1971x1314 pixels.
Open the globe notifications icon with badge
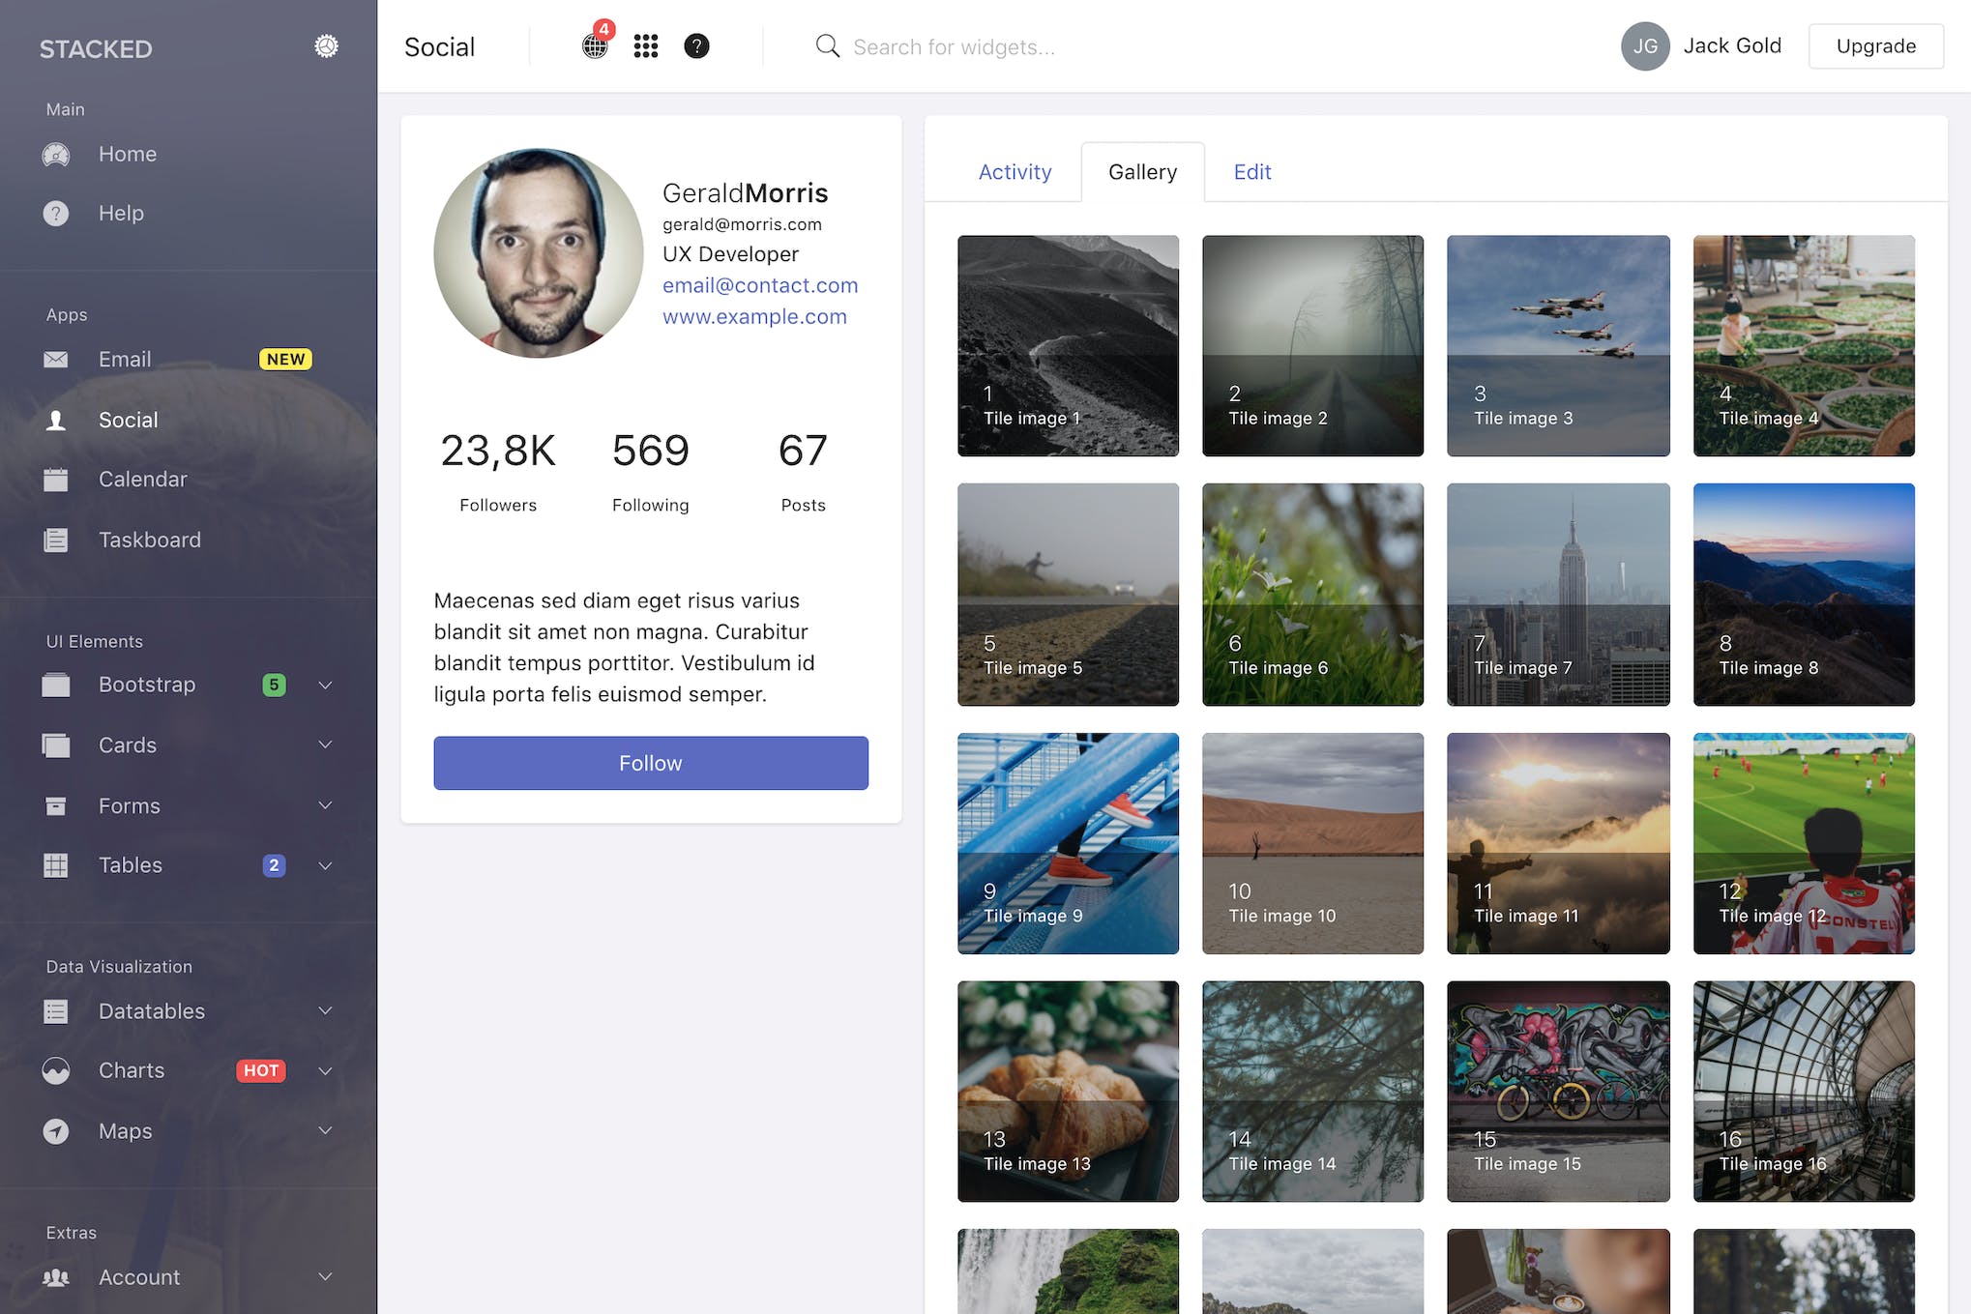click(x=595, y=45)
